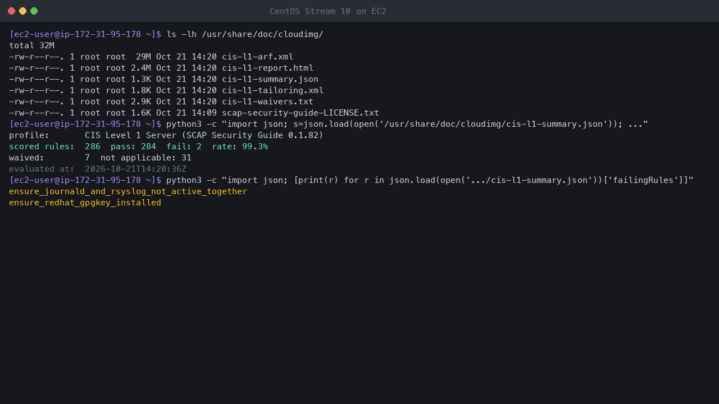Click the 1.3K file size value
The height and width of the screenshot is (404, 719).
click(x=141, y=79)
